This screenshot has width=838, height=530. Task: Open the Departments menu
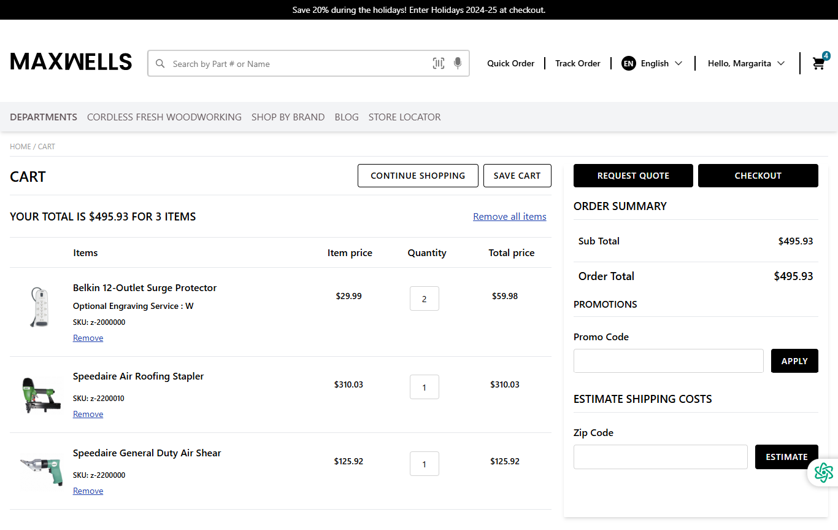pos(44,117)
